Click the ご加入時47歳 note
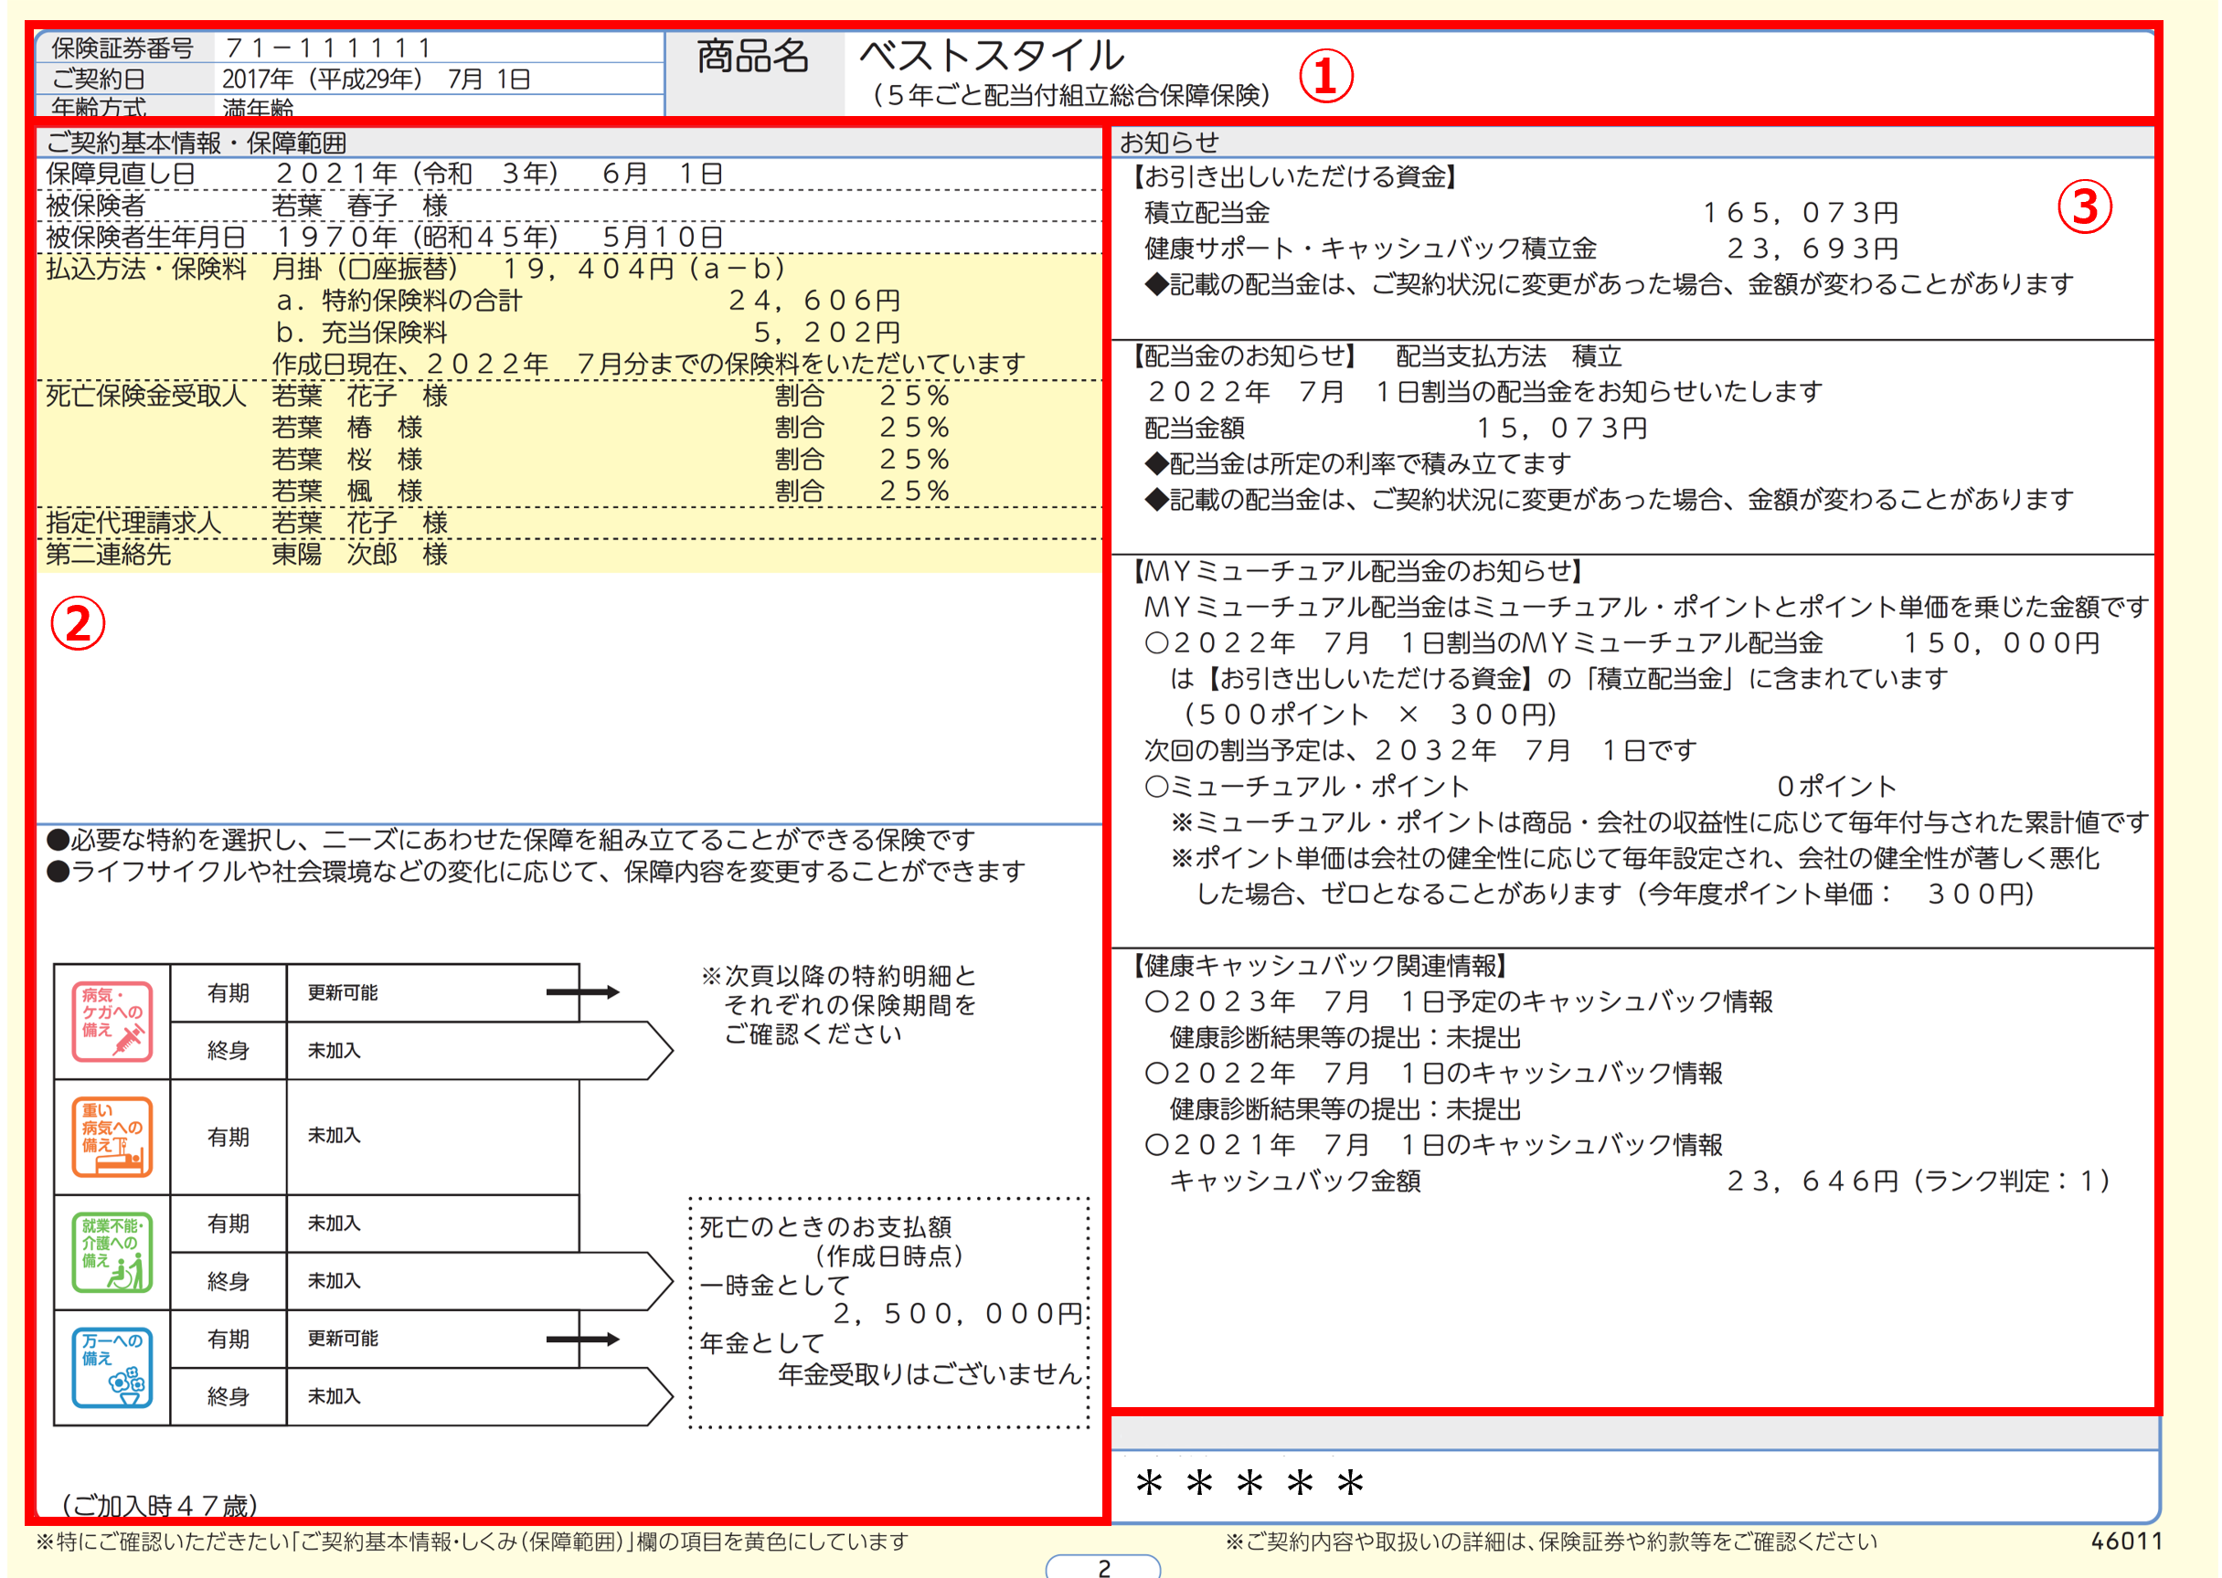Screen dimensions: 2222x1578 click(x=160, y=1505)
